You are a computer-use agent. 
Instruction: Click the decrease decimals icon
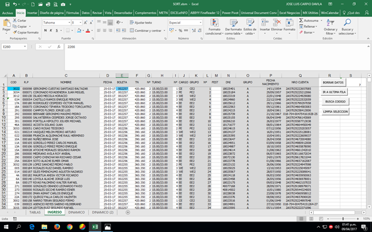point(200,30)
